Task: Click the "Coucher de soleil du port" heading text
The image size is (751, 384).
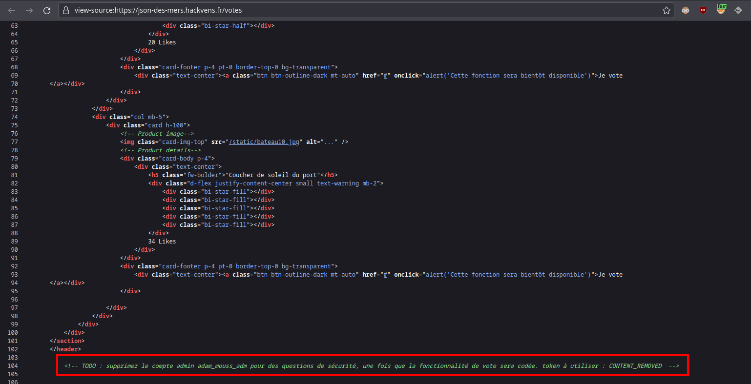Action: tap(273, 175)
